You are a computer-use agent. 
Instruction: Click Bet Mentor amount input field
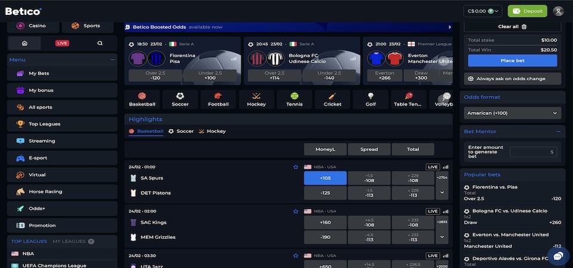533,152
